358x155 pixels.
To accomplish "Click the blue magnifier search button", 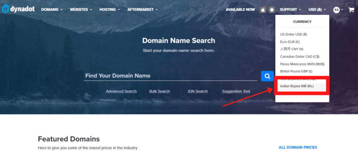I will (267, 76).
